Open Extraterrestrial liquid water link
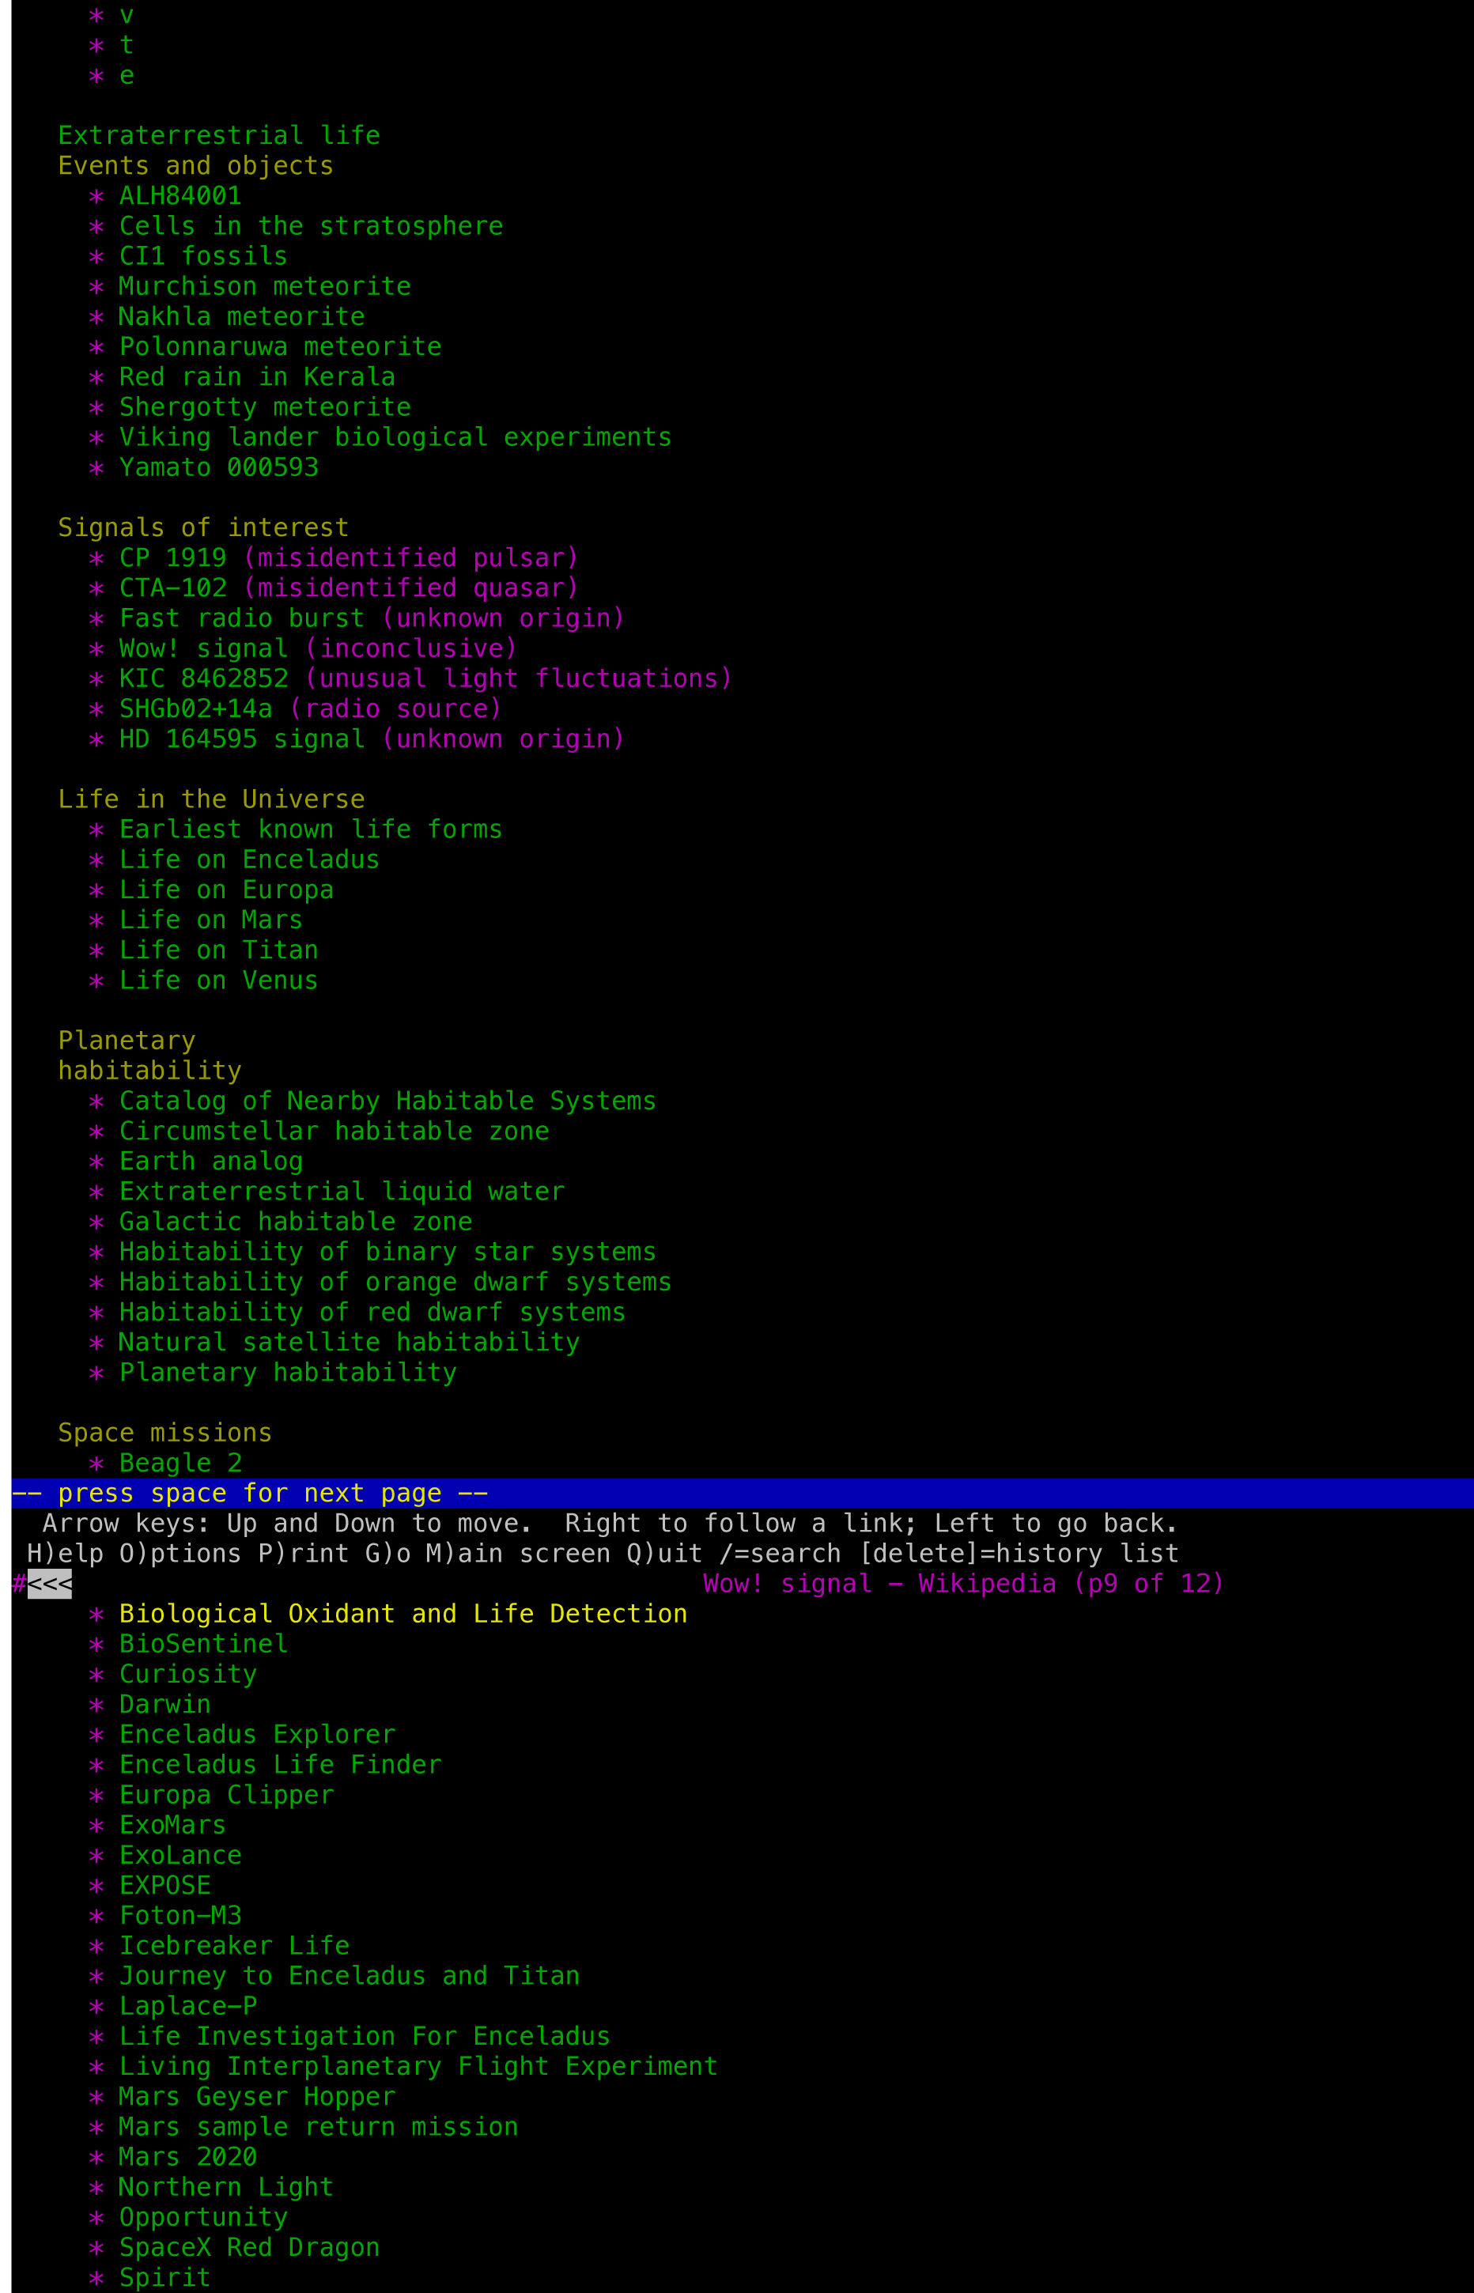 pos(342,1192)
